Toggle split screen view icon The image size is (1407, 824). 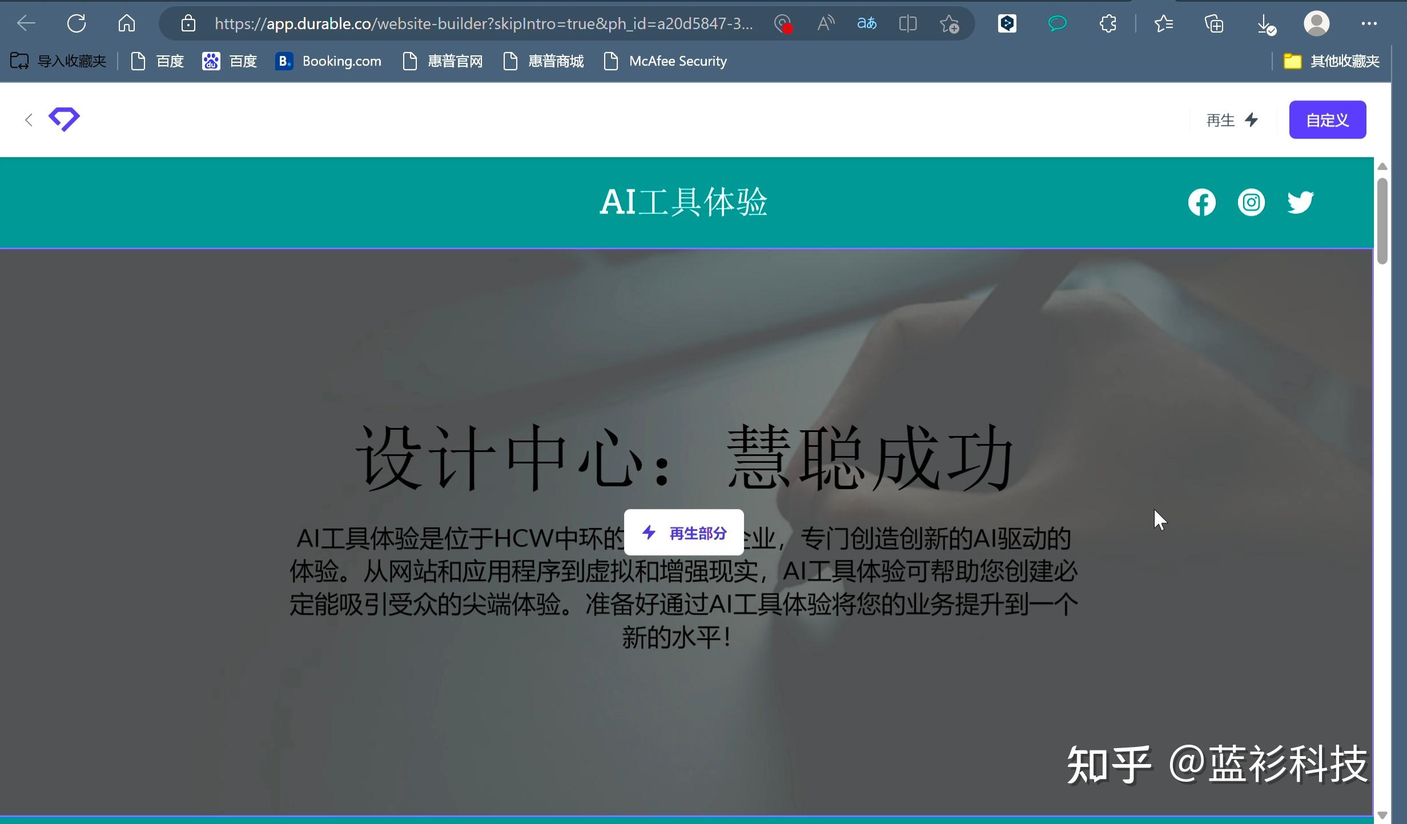[907, 23]
